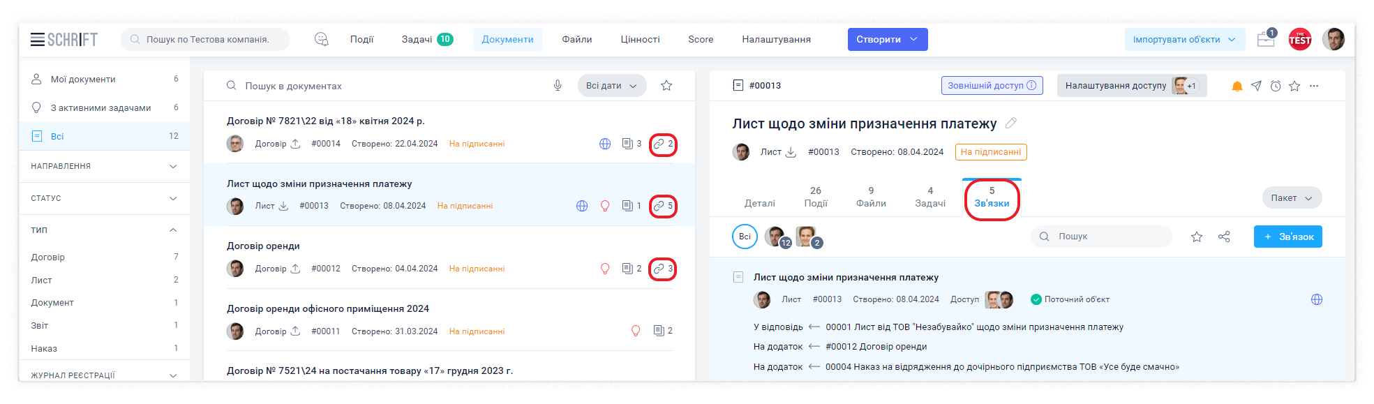Click the microphone voice search icon
The width and height of the screenshot is (1374, 404).
pos(558,86)
